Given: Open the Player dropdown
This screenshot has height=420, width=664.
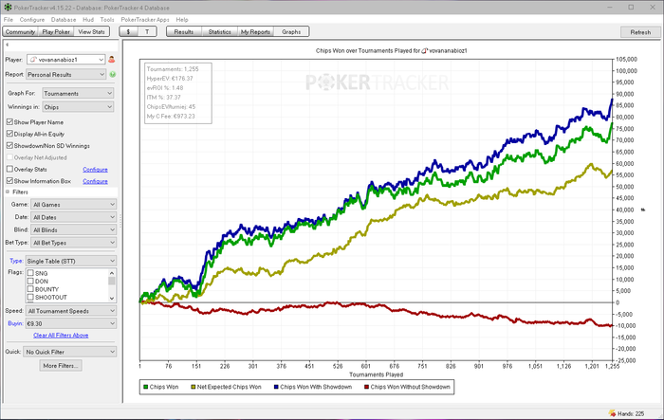Looking at the screenshot, I should [x=65, y=60].
